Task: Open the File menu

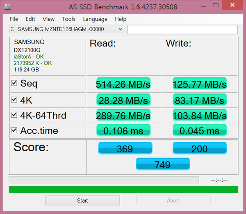Action: (14, 19)
